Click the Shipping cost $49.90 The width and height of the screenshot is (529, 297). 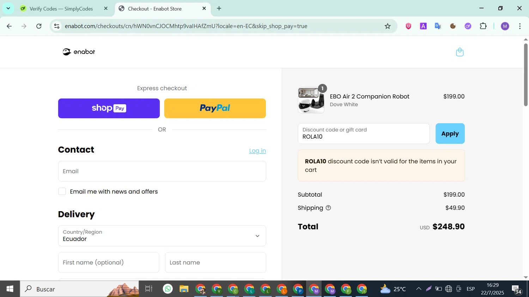455,208
